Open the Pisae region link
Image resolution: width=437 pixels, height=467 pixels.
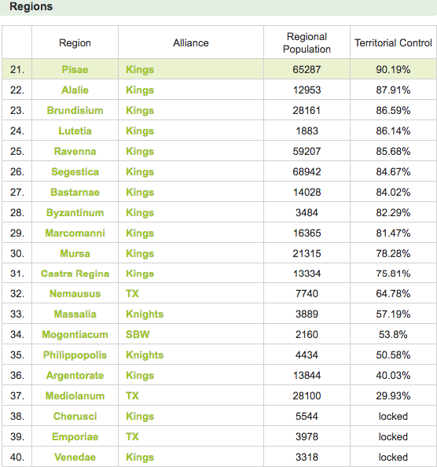75,69
